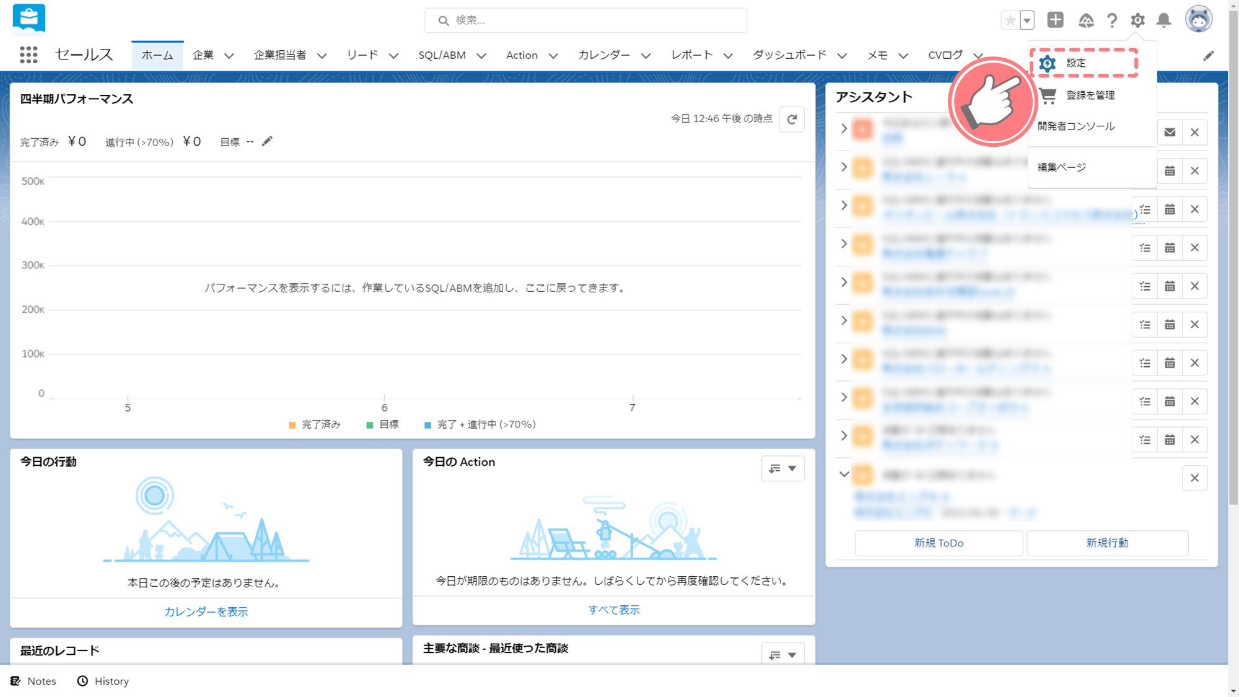Screen dimensions: 1239x697
Task: Click the task list icon in sixth assistant row
Action: coord(1145,325)
